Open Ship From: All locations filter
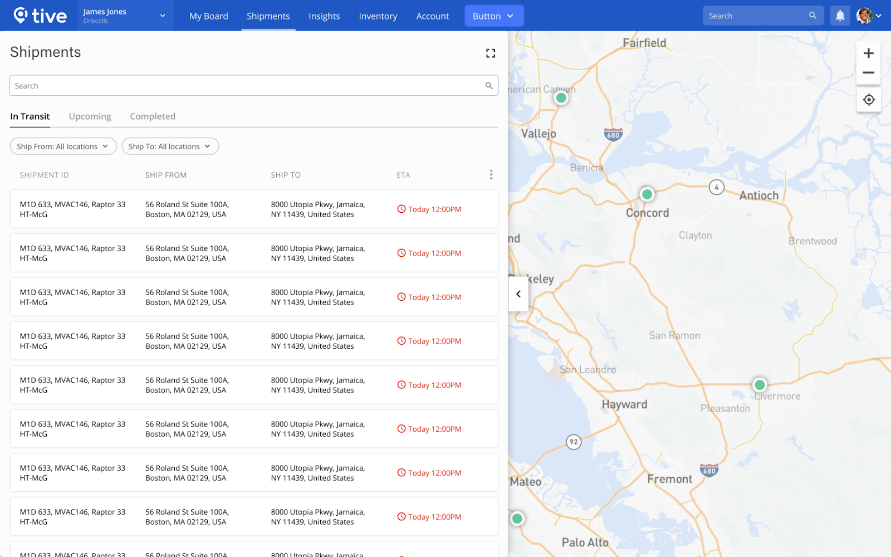The height and width of the screenshot is (557, 891). click(62, 146)
